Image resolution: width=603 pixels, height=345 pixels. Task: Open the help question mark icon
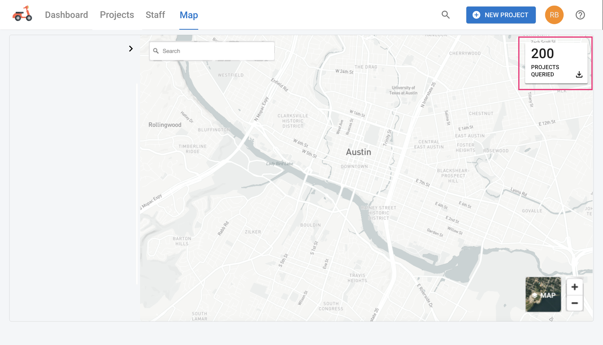(580, 15)
